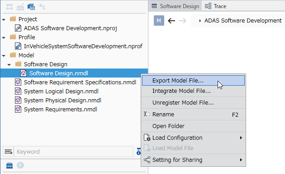285x174 pixels.
Task: Collapse the Profile tree node
Action: point(4,37)
